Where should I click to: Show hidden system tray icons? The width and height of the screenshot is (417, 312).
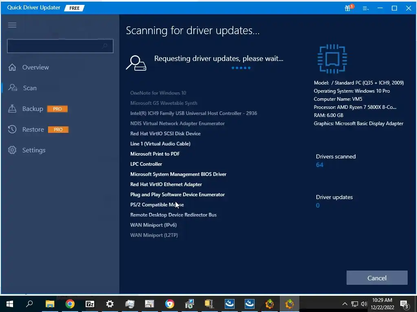pyautogui.click(x=345, y=304)
